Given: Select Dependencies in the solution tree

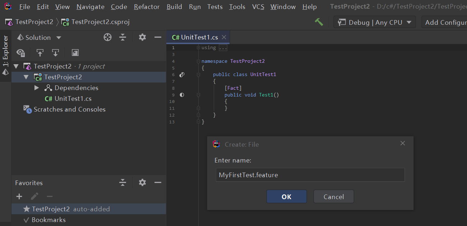Looking at the screenshot, I should coord(89,88).
